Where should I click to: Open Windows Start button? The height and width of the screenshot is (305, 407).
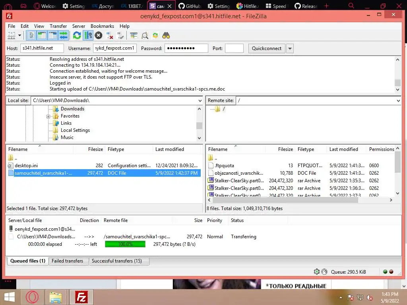point(10,297)
